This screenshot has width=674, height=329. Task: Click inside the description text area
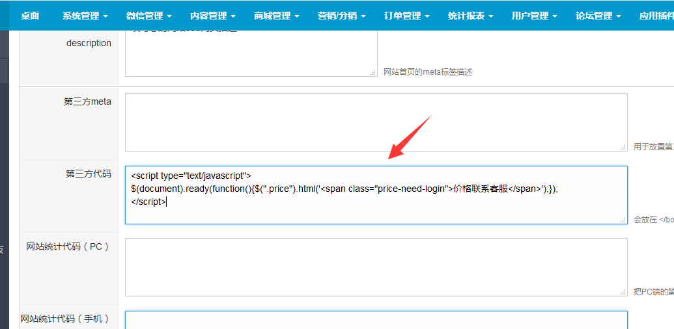[x=251, y=55]
